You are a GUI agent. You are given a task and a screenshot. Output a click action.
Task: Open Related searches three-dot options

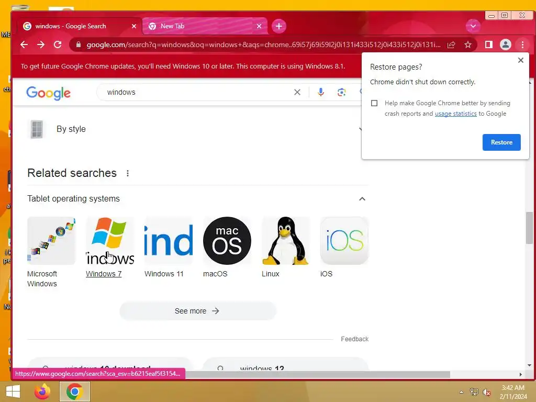128,173
